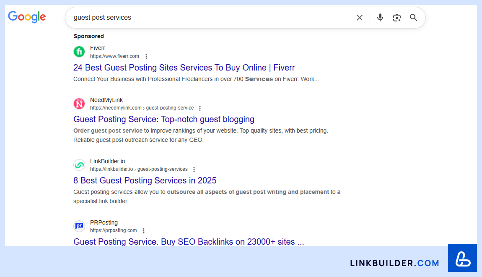The width and height of the screenshot is (482, 277).
Task: Click the 'https://prposting.com' URL text
Action: tap(114, 230)
